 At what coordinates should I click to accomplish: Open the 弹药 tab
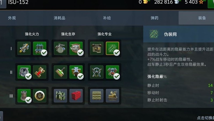(155, 18)
